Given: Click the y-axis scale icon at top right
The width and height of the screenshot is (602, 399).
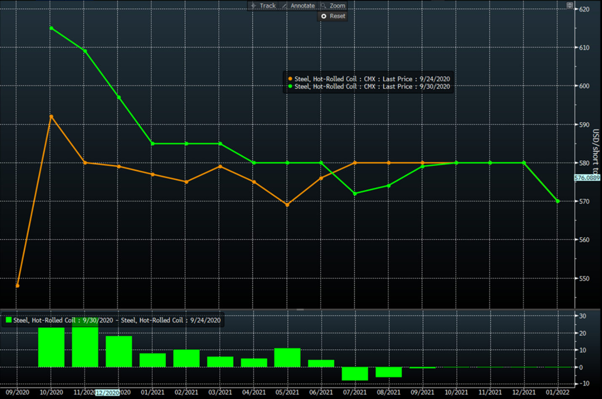Looking at the screenshot, I should 570,5.
